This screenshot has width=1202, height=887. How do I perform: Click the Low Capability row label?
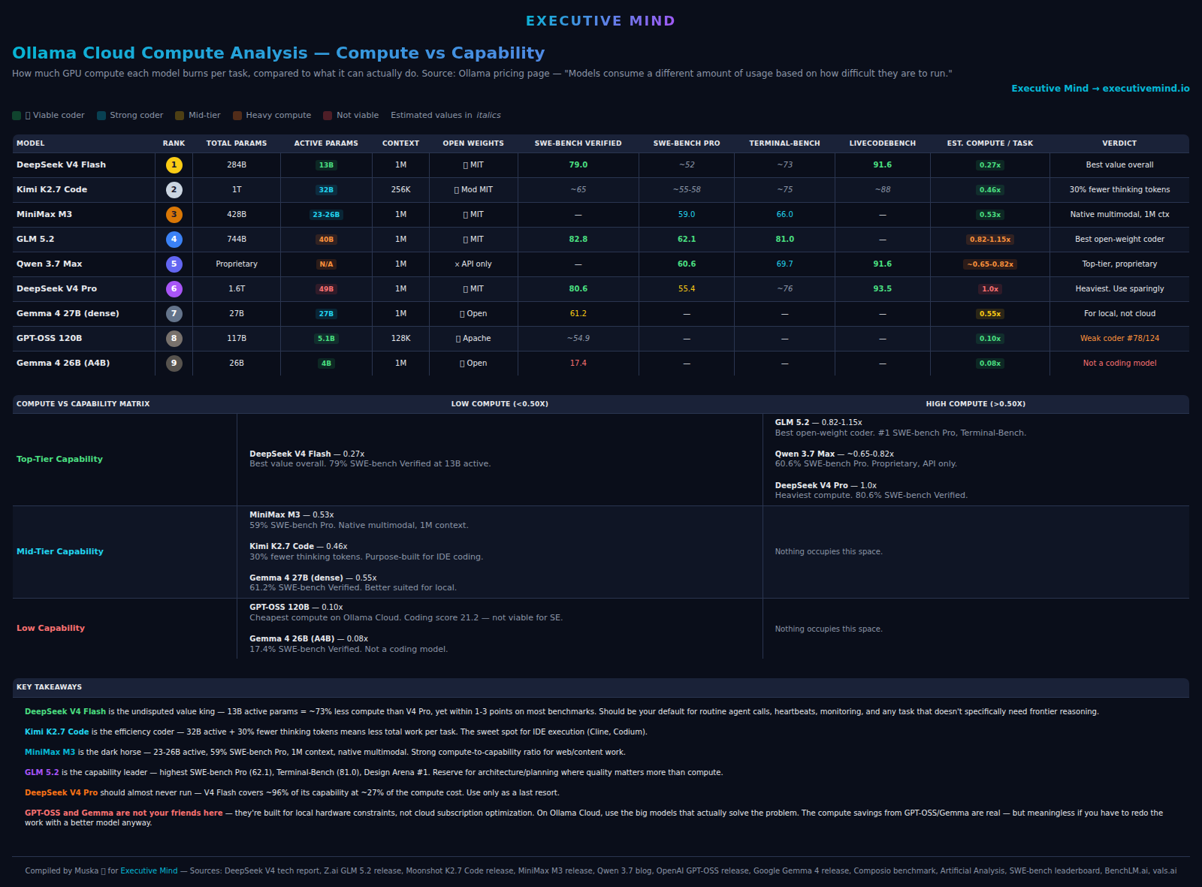coord(50,629)
